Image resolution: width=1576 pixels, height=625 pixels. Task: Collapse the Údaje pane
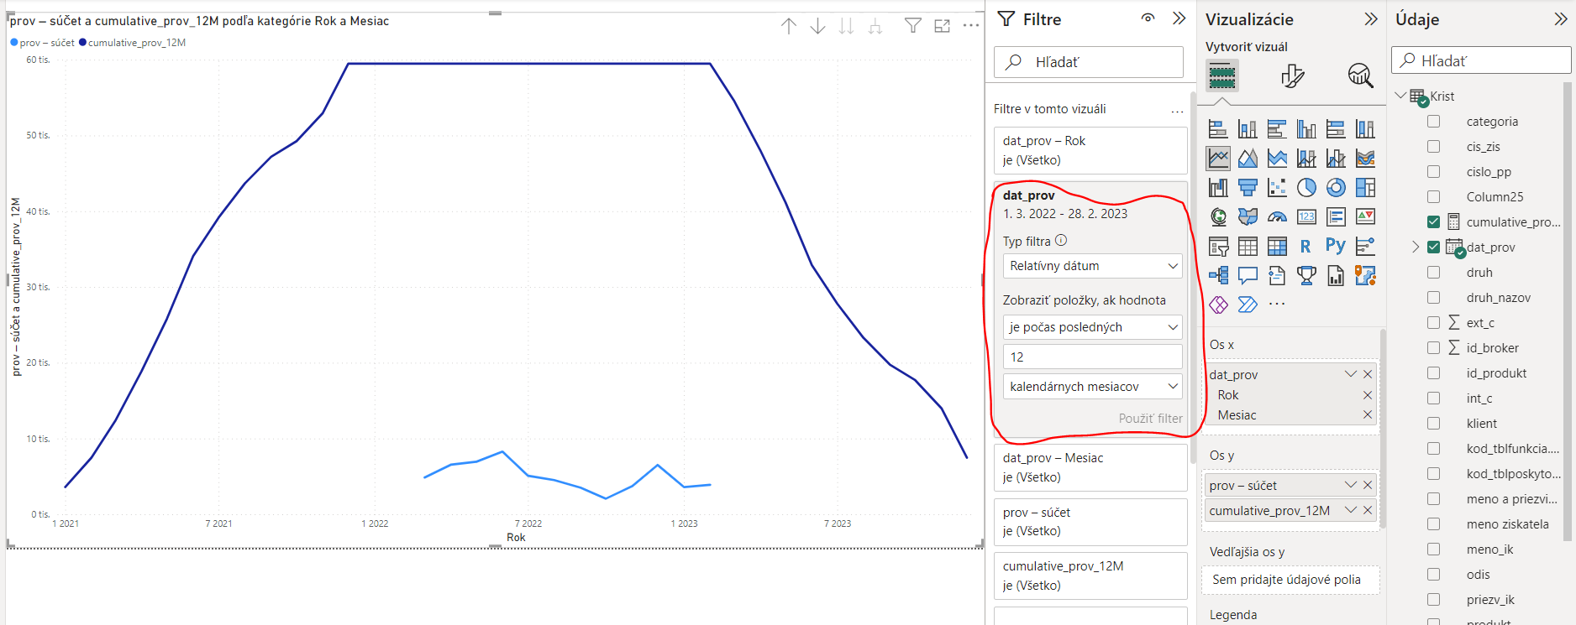(x=1561, y=18)
